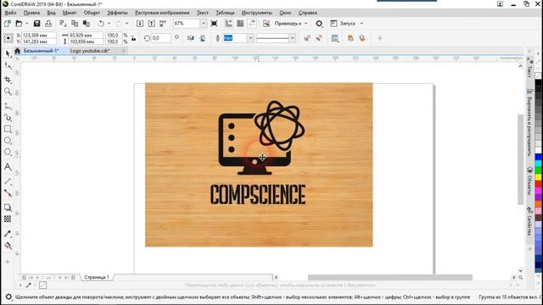The width and height of the screenshot is (543, 305).
Task: Select the Color Eyedropper tool
Action: pos(8,234)
